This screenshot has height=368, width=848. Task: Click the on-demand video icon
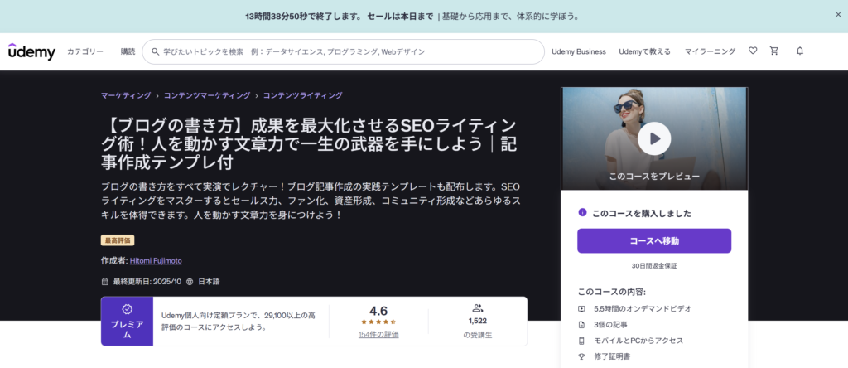click(x=582, y=308)
